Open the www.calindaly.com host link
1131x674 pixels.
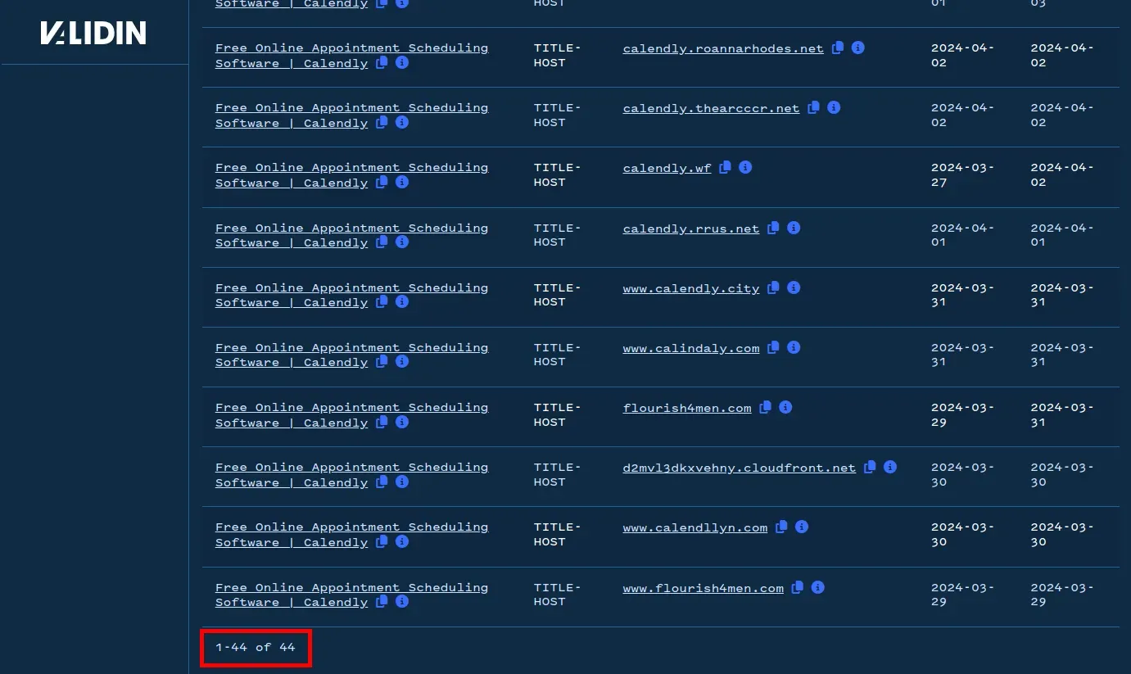[x=691, y=348]
